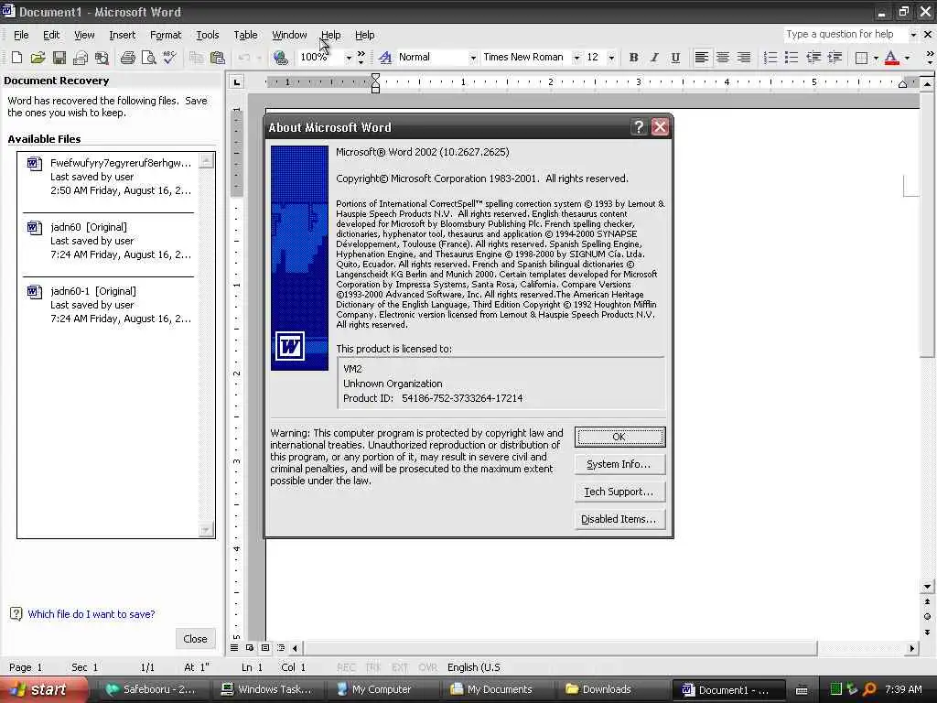Switch to Web Layout view icon
Image resolution: width=937 pixels, height=703 pixels.
click(250, 647)
